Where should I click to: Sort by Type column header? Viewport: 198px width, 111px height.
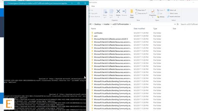[x=155, y=29]
